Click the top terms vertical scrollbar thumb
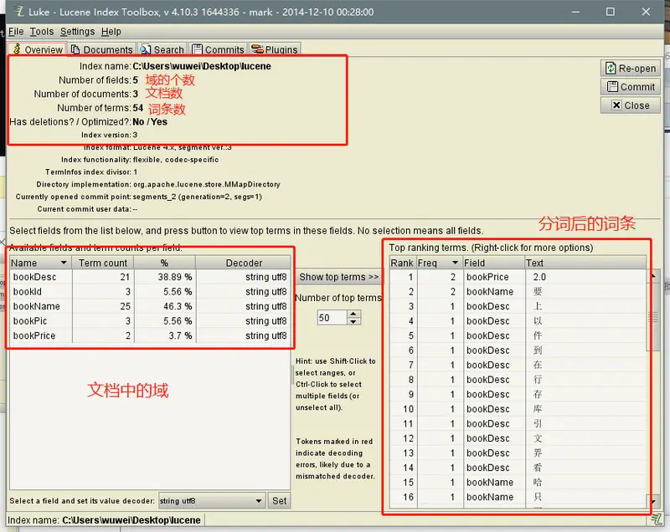 pyautogui.click(x=653, y=316)
